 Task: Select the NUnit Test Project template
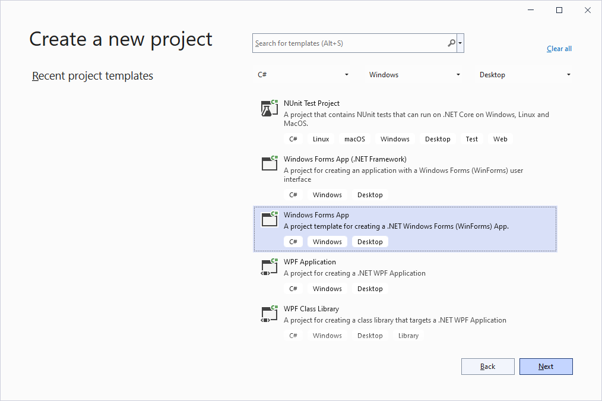click(312, 103)
